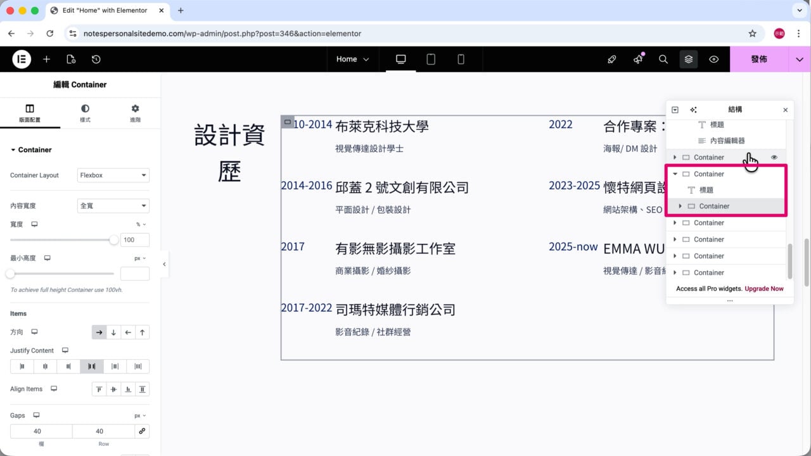Switch to desktop device preview

click(401, 59)
